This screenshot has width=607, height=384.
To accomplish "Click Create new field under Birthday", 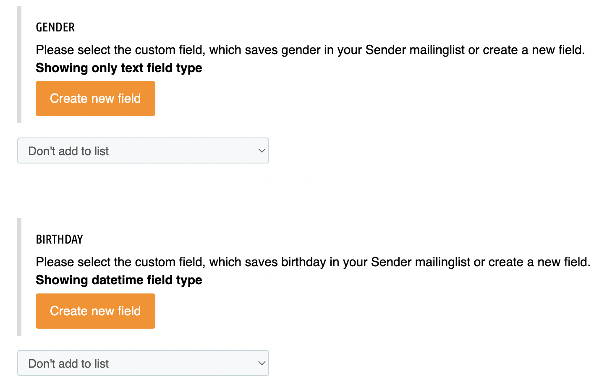I will 95,311.
